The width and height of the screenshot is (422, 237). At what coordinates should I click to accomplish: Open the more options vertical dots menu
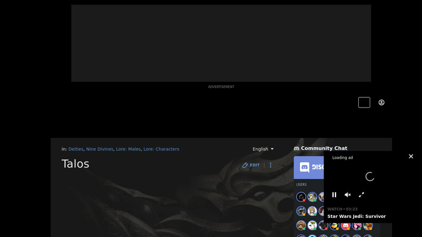[x=270, y=165]
